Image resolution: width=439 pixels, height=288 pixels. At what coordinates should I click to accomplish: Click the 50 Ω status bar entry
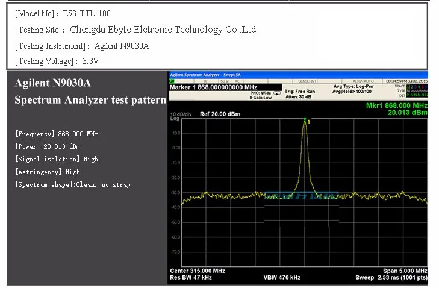tap(225, 81)
